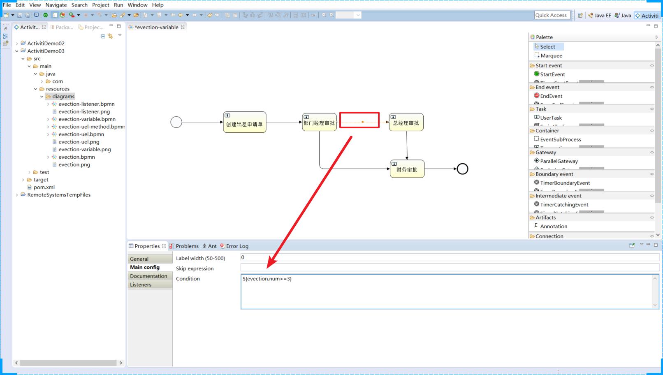Click Collapse All in explorer toolbar
The image size is (663, 375).
pos(103,36)
